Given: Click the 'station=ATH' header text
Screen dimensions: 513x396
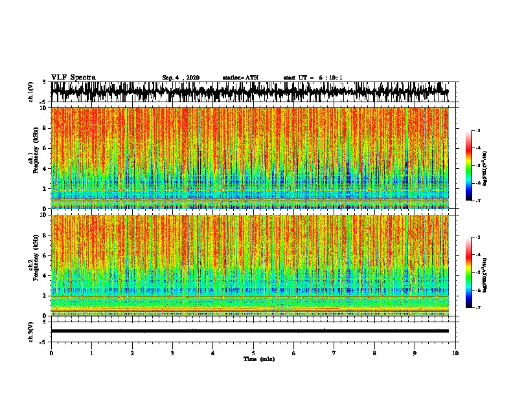Looking at the screenshot, I should pos(240,78).
